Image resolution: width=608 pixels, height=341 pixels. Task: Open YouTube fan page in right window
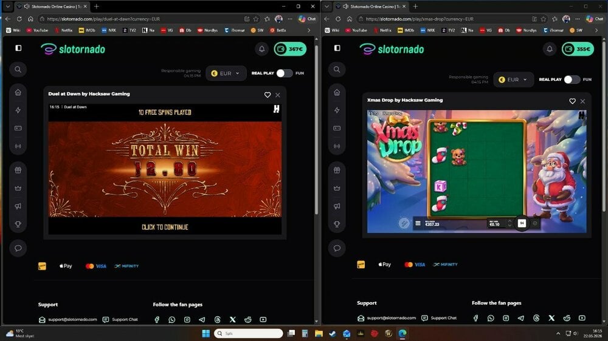pyautogui.click(x=582, y=318)
